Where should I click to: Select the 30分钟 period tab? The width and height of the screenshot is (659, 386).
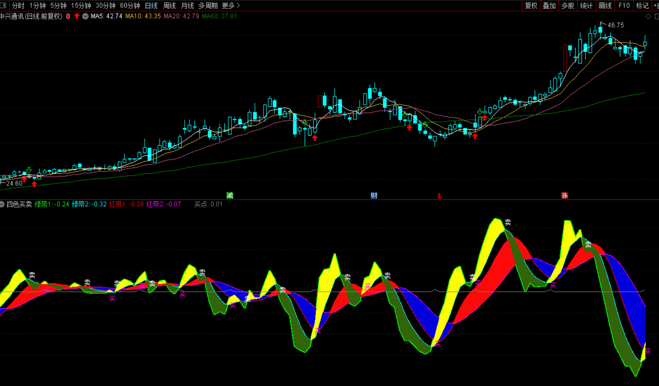pyautogui.click(x=106, y=6)
